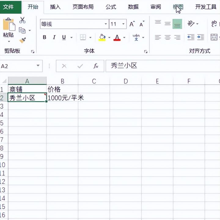This screenshot has width=220, height=220.
Task: Decrease font size with small A
Action: (x=142, y=24)
